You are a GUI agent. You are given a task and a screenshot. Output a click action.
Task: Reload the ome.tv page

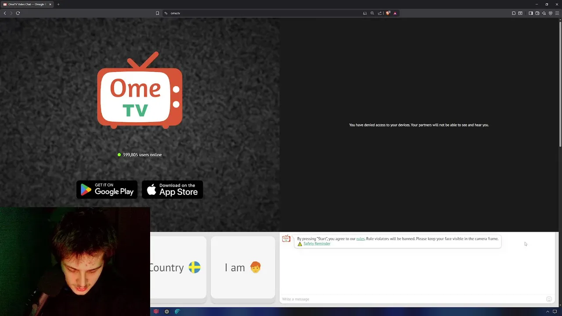click(x=18, y=13)
